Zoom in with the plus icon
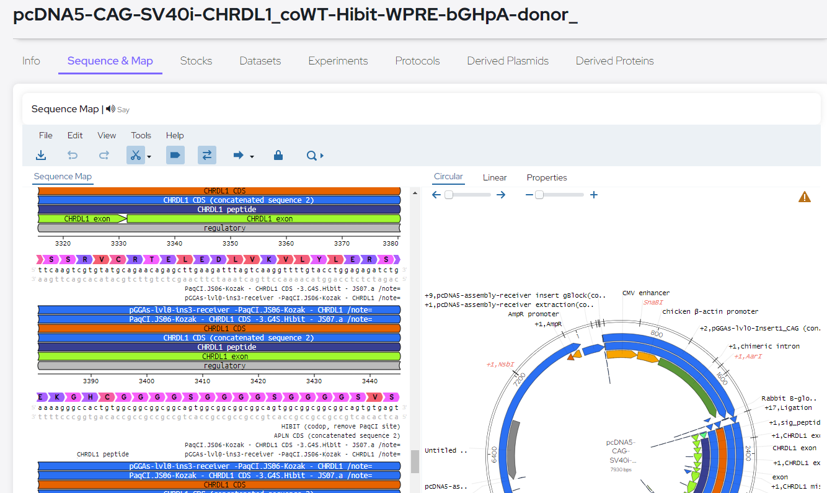 pyautogui.click(x=594, y=195)
